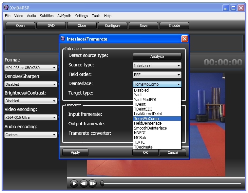The image size is (248, 193).
Task: Close the XviD4PSP main window
Action: pos(241,8)
